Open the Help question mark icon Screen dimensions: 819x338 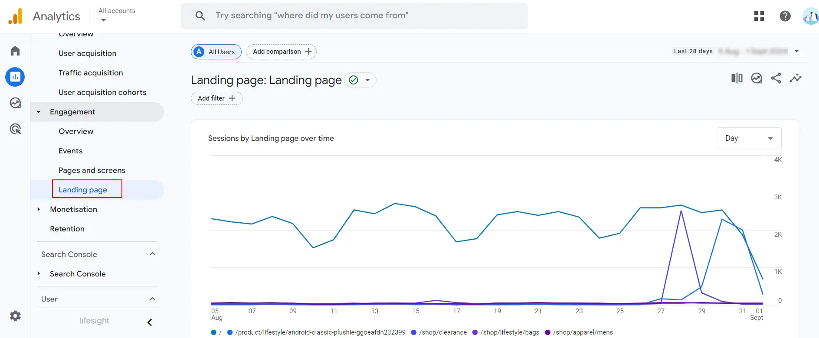pyautogui.click(x=785, y=16)
